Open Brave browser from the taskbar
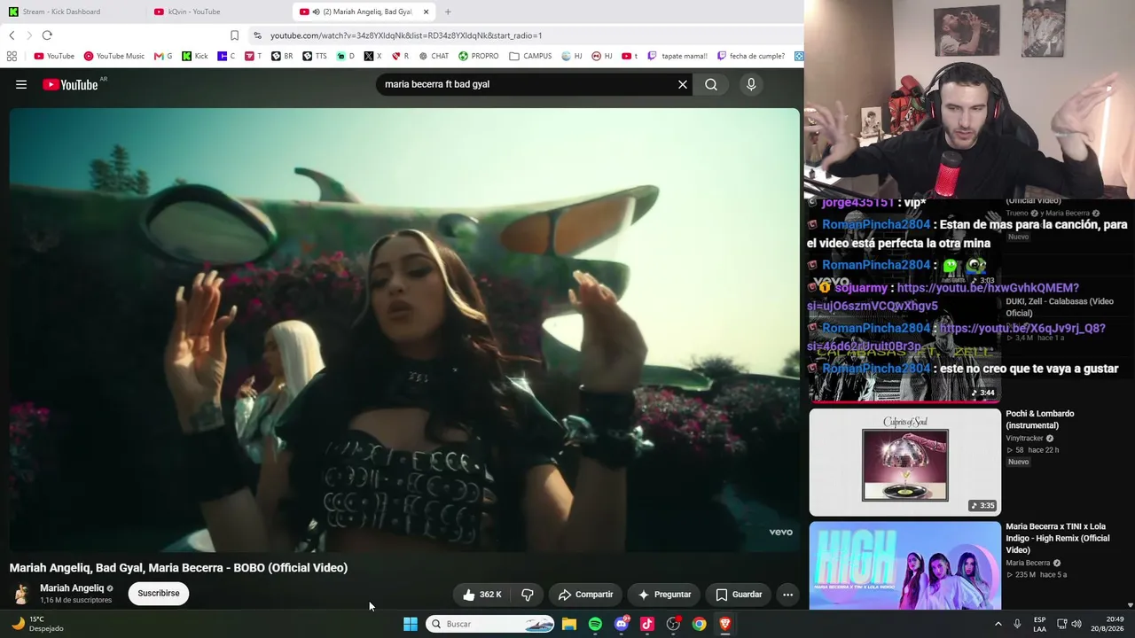Viewport: 1135px width, 638px height. point(725,624)
